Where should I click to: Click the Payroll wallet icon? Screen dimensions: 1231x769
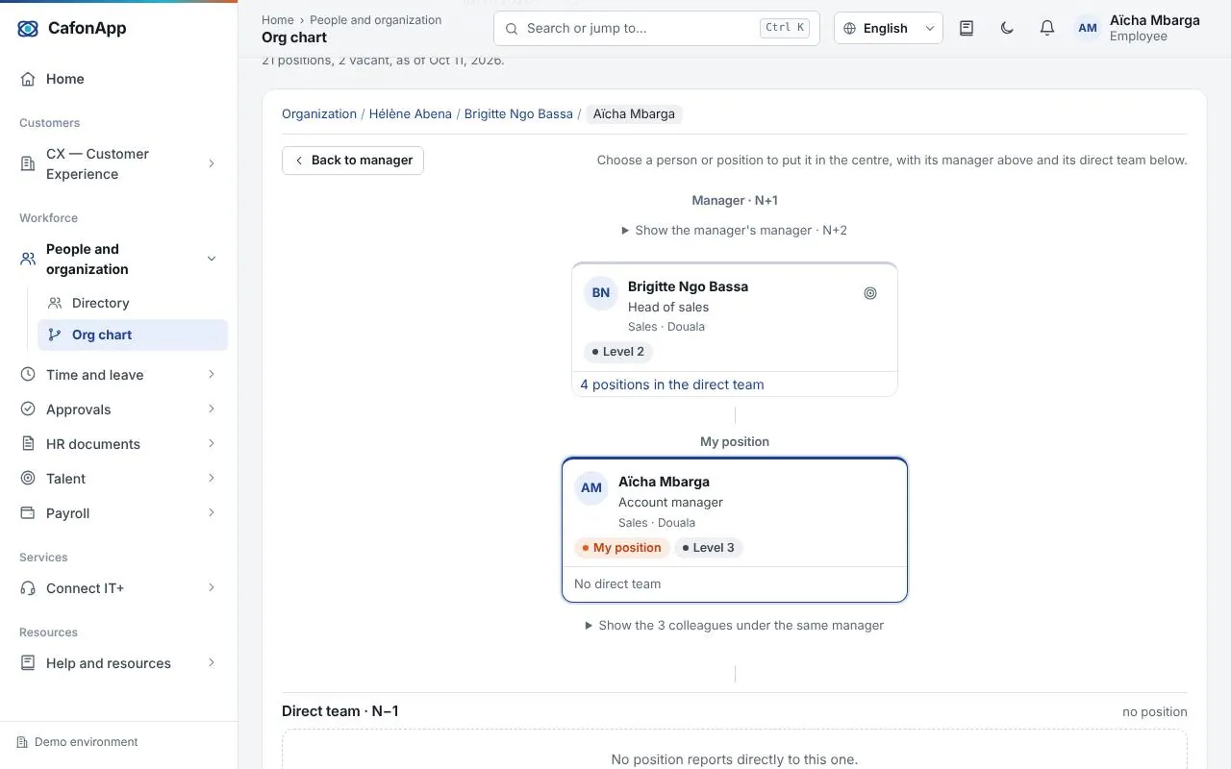[x=28, y=513]
